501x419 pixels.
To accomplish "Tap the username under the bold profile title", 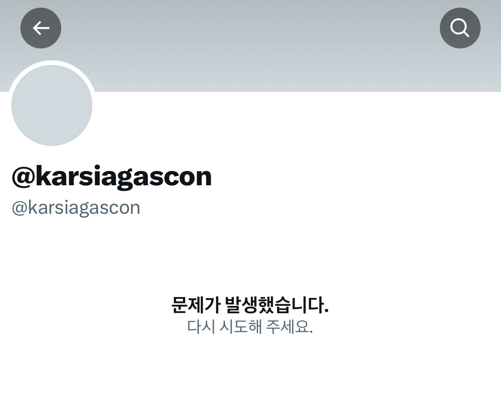I will 76,208.
